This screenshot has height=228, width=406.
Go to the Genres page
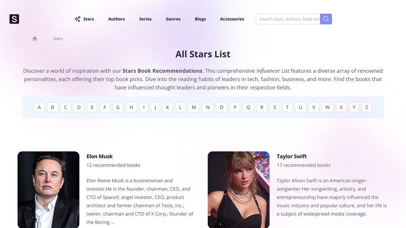173,19
